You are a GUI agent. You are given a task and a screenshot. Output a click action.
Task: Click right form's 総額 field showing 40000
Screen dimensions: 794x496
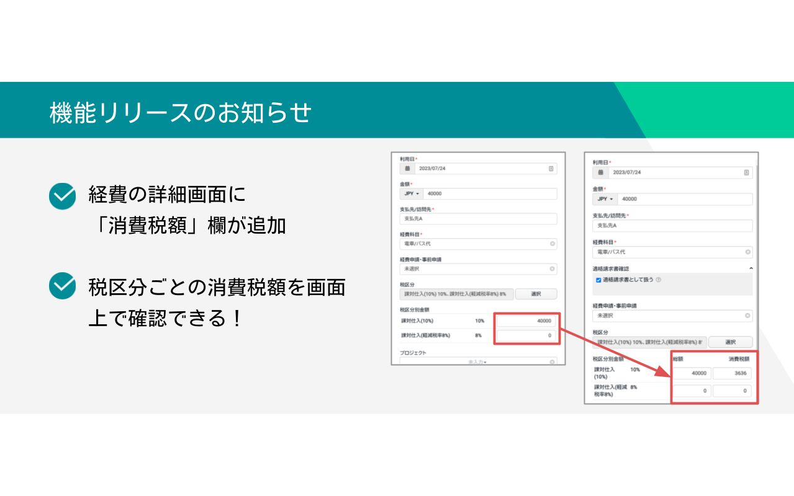click(692, 373)
